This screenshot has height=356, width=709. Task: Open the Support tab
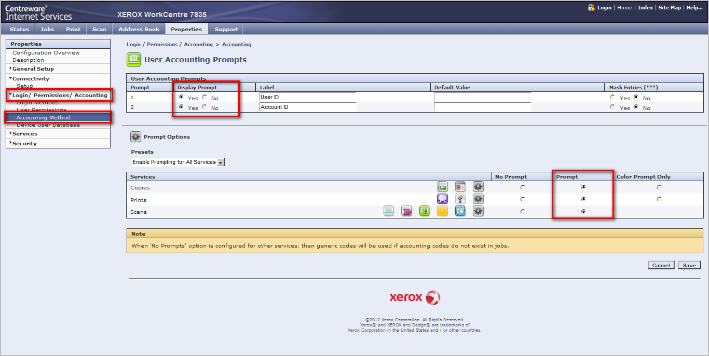226,29
